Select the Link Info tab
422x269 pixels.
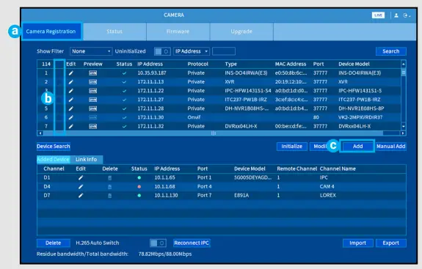(86, 159)
